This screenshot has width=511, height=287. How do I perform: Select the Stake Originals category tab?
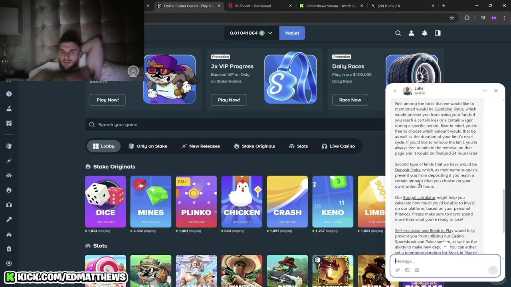tap(254, 146)
